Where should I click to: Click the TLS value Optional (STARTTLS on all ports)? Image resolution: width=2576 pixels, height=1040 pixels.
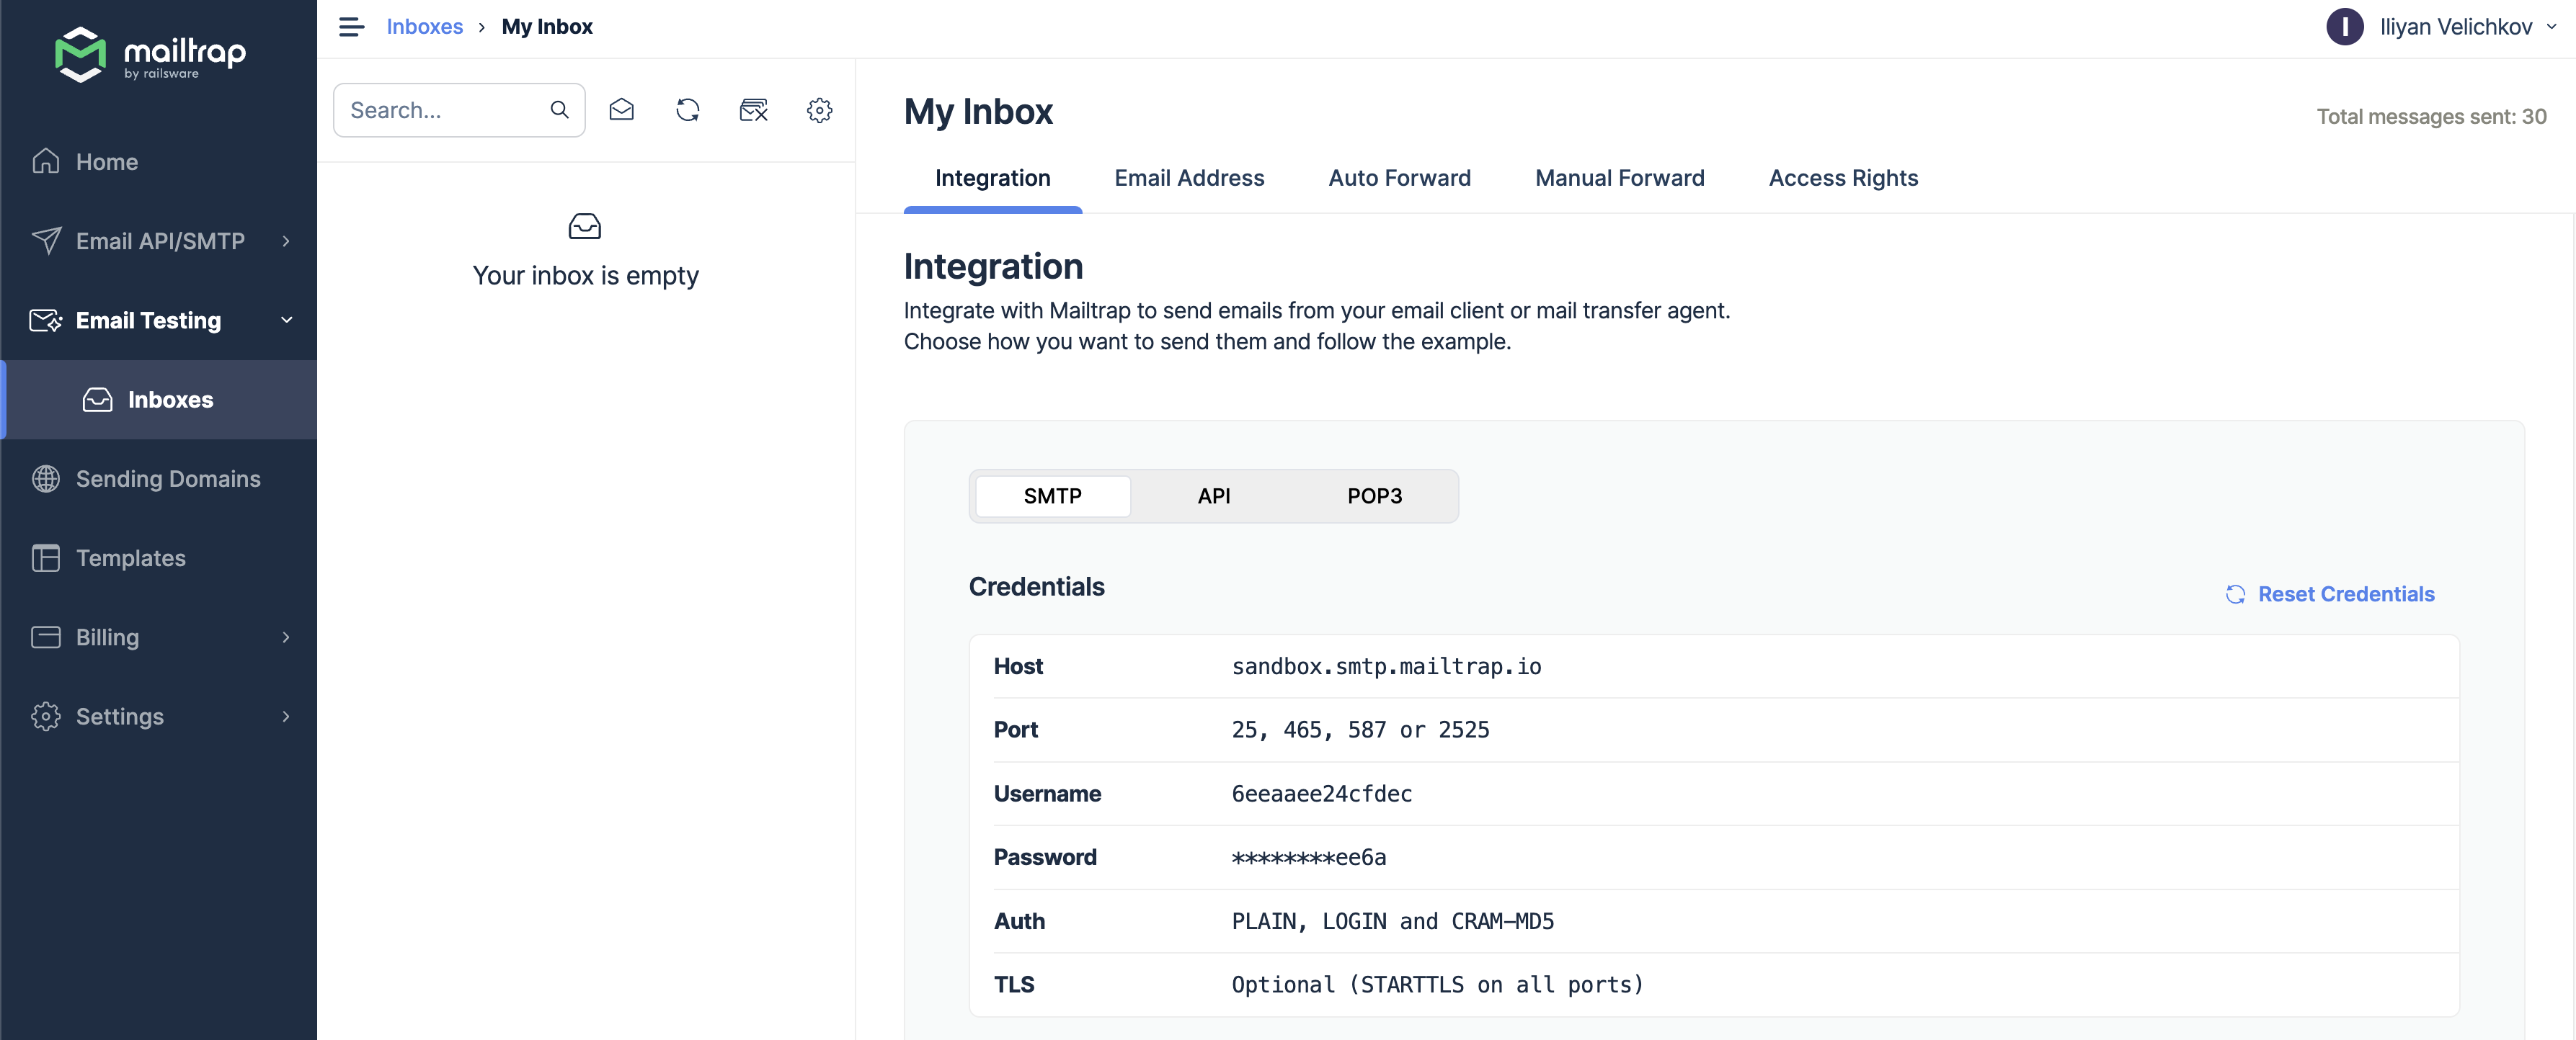1437,985
